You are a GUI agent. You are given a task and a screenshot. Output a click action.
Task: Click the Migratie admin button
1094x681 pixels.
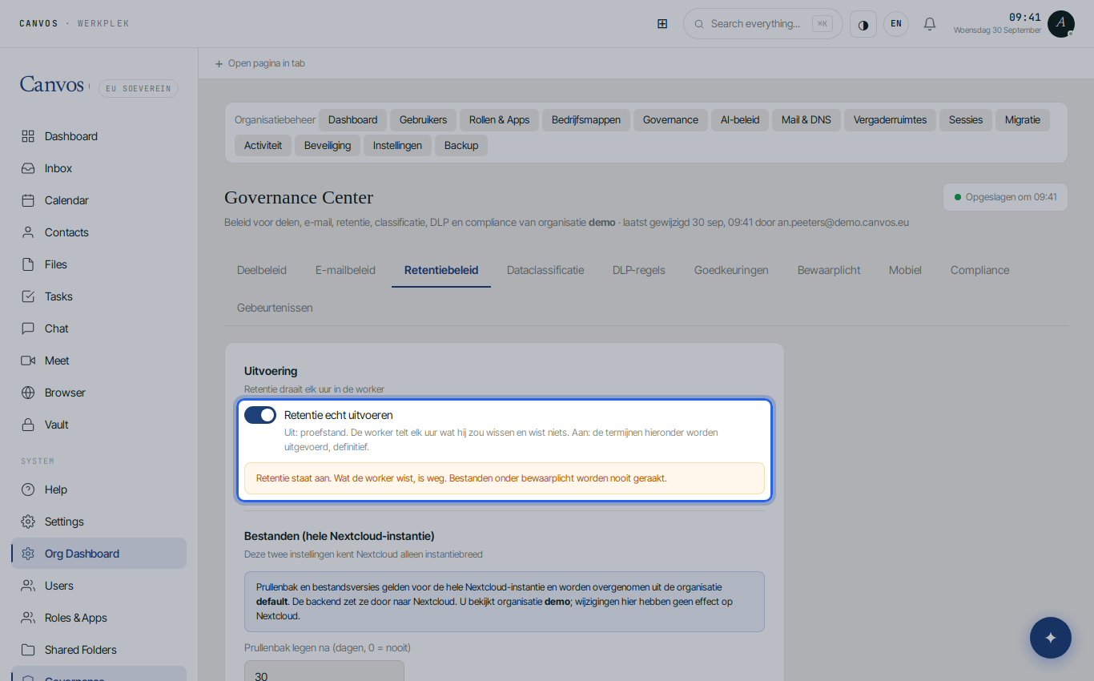coord(1023,120)
